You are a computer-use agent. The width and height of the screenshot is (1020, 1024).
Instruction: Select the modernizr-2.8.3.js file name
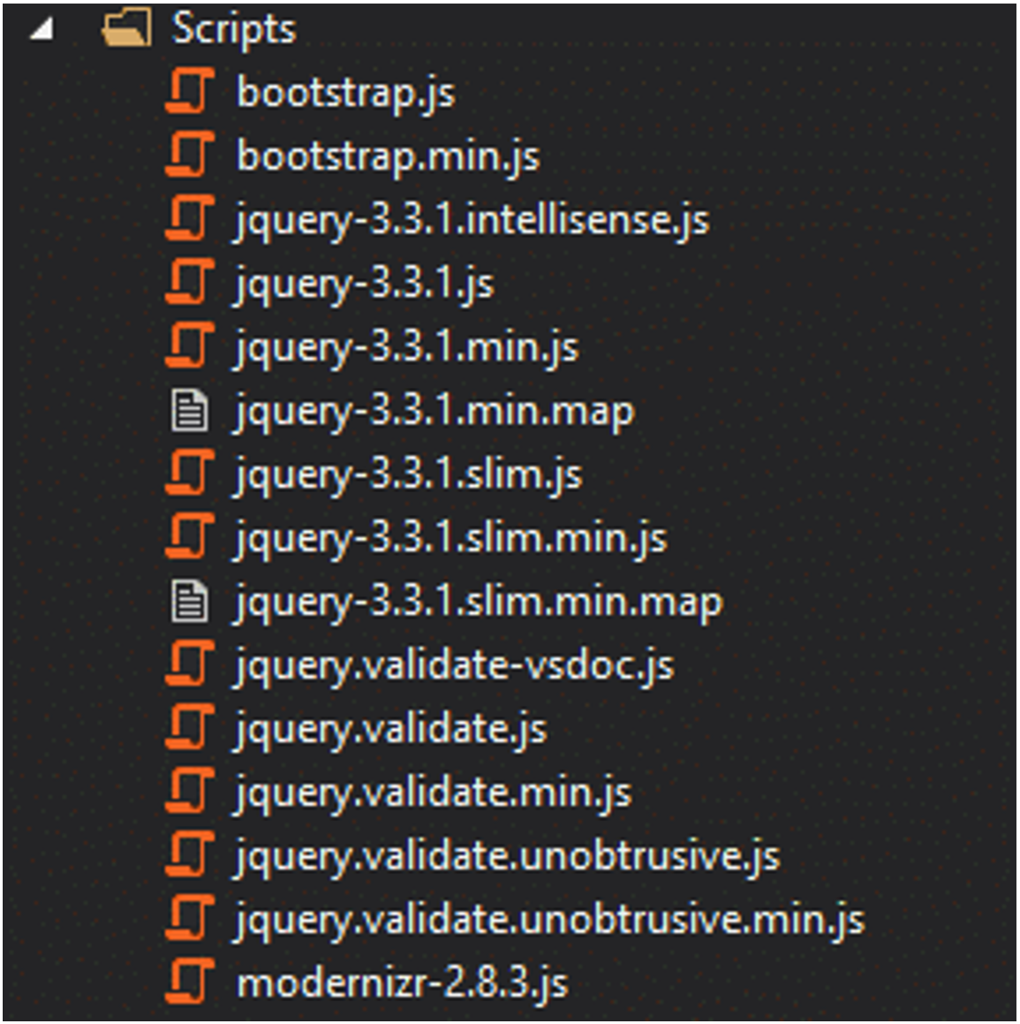point(403,983)
